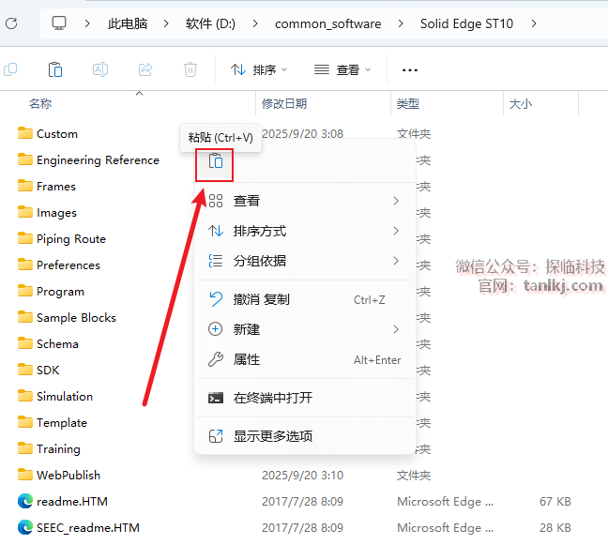Open 排序方式 submenu in context menu
The width and height of the screenshot is (608, 545).
[x=304, y=231]
